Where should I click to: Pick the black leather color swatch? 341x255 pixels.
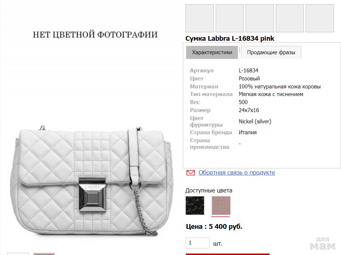195,206
